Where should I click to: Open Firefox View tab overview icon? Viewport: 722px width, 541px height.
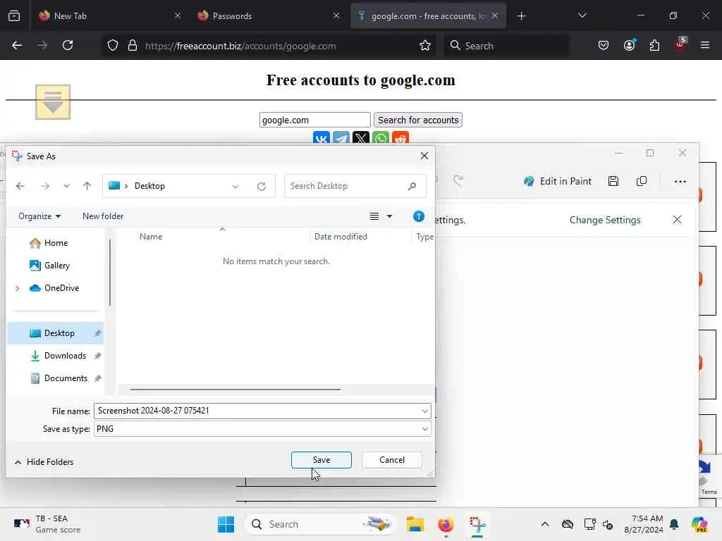(14, 16)
